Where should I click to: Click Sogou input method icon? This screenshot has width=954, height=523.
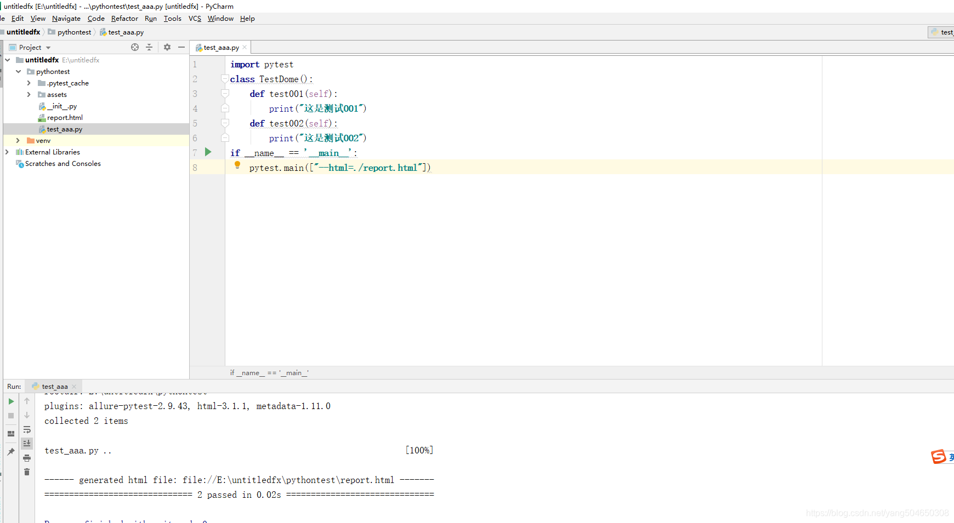click(x=939, y=457)
